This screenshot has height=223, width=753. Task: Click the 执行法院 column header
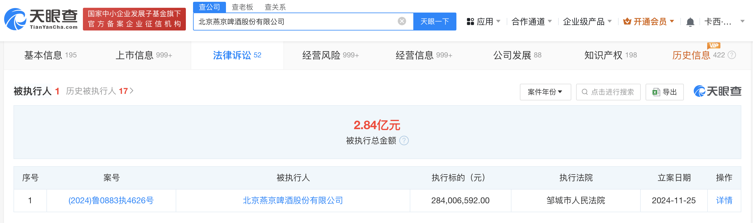tap(576, 178)
